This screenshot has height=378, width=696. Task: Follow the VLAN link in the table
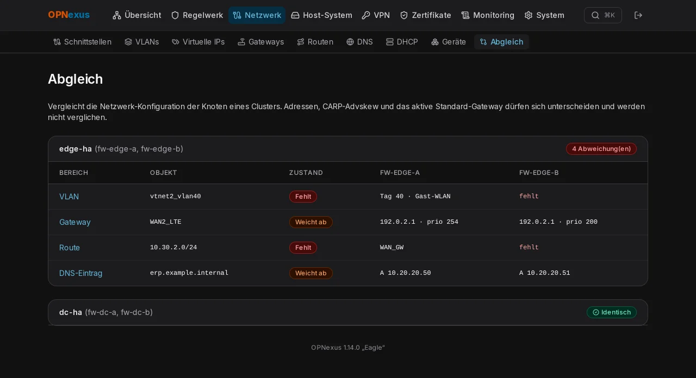tap(69, 197)
